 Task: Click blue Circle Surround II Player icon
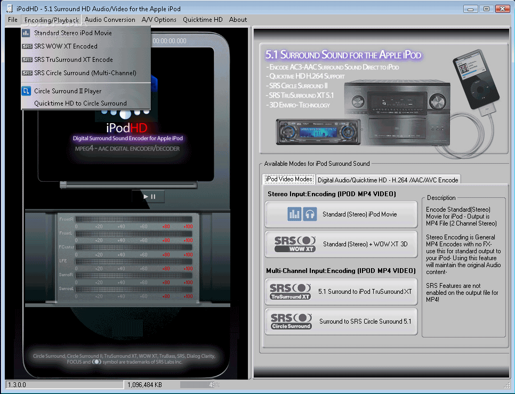coord(26,91)
